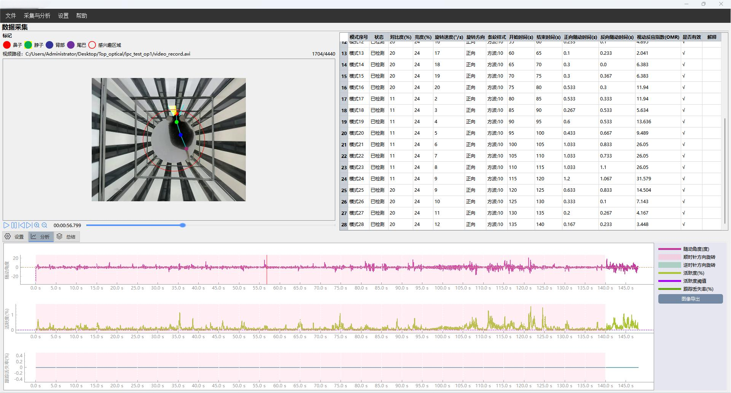Click the 亮度(%) column header
The image size is (731, 393).
click(423, 37)
